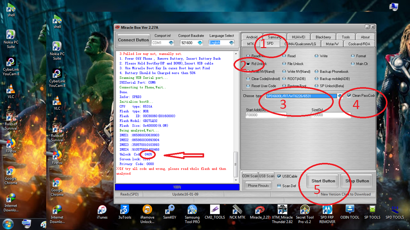The width and height of the screenshot is (410, 230).
Task: Select the SPD TOOLS desktop icon
Action: tap(395, 212)
